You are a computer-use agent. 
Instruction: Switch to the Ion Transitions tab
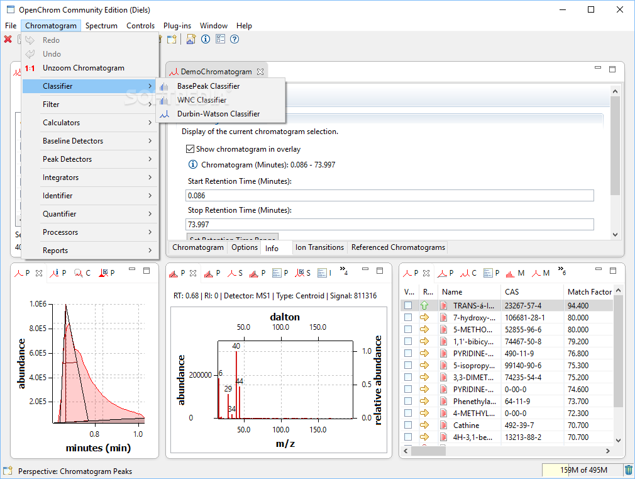(319, 247)
